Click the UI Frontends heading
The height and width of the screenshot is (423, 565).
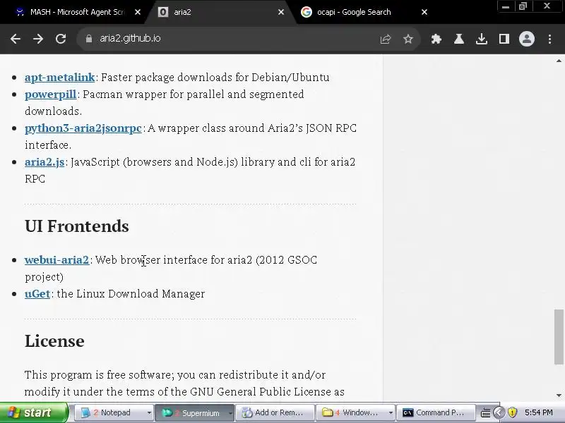pyautogui.click(x=77, y=226)
